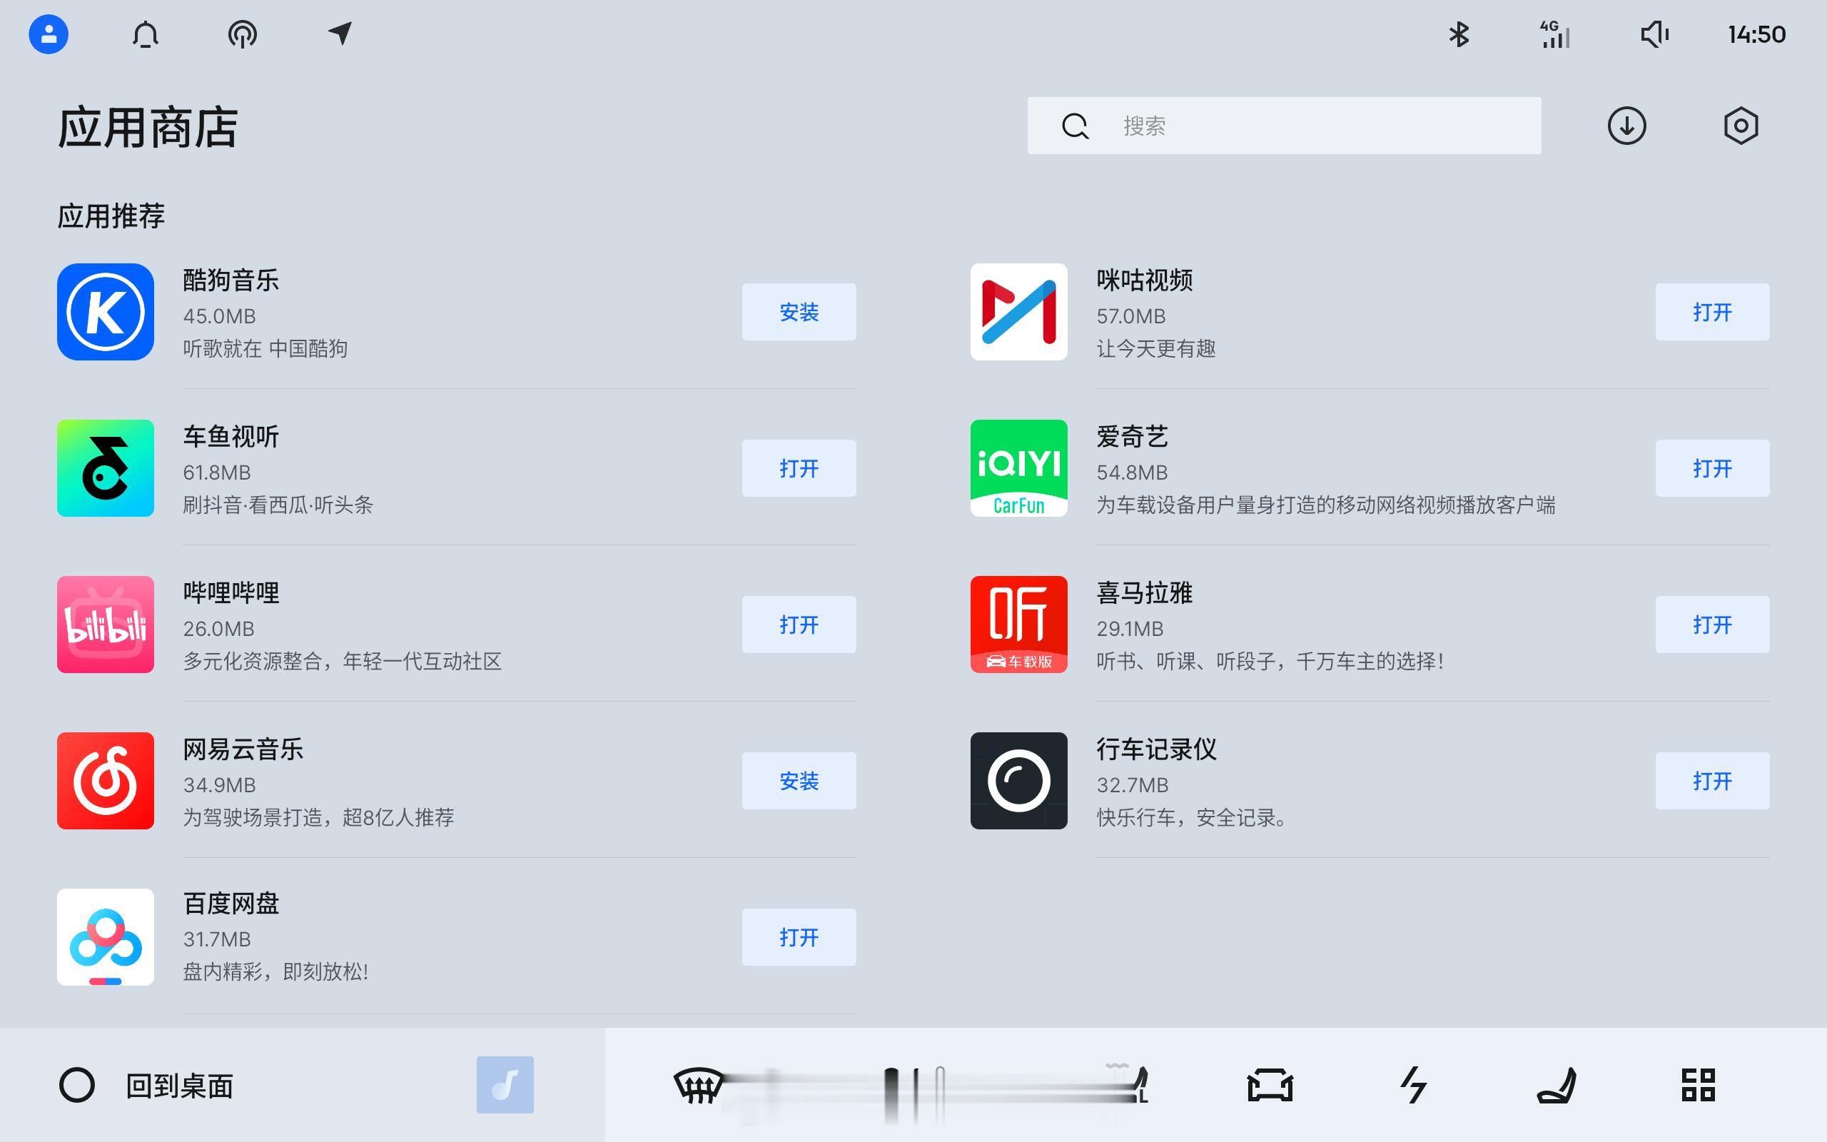Tap 回到桌面 home button
Image resolution: width=1827 pixels, height=1142 pixels.
(146, 1086)
